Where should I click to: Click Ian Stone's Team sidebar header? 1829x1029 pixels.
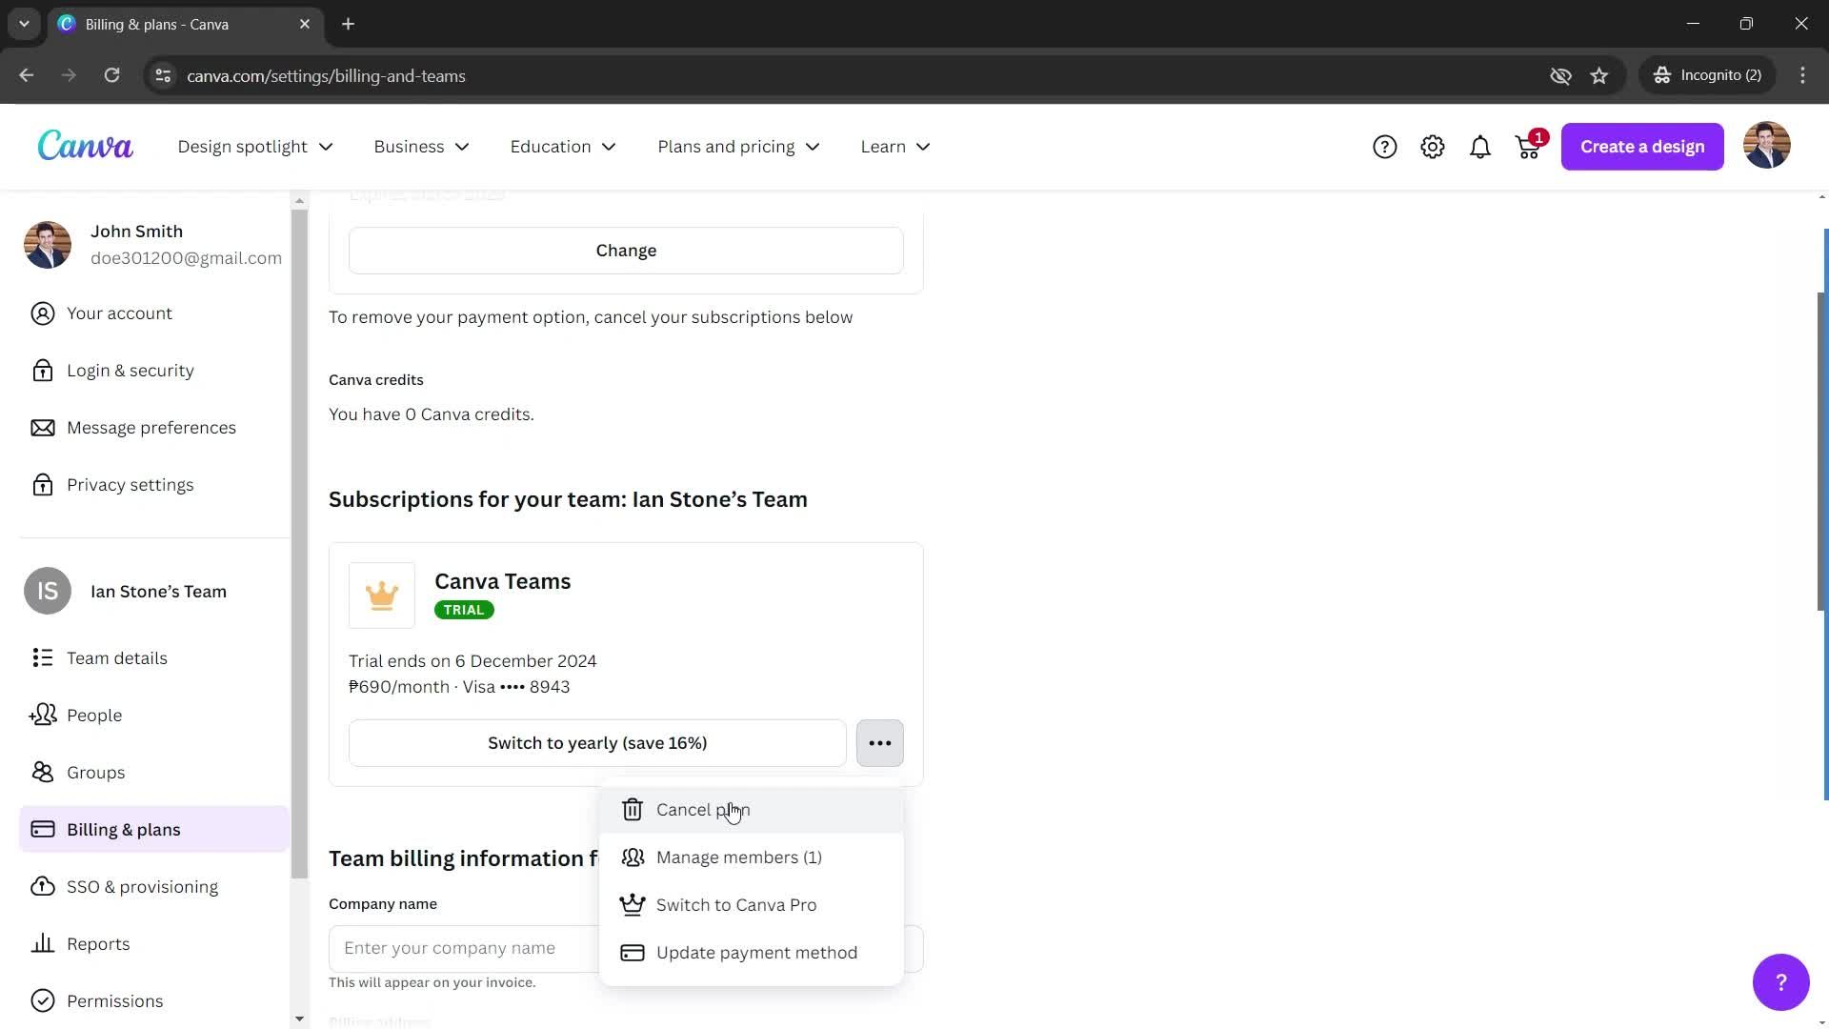pyautogui.click(x=153, y=592)
